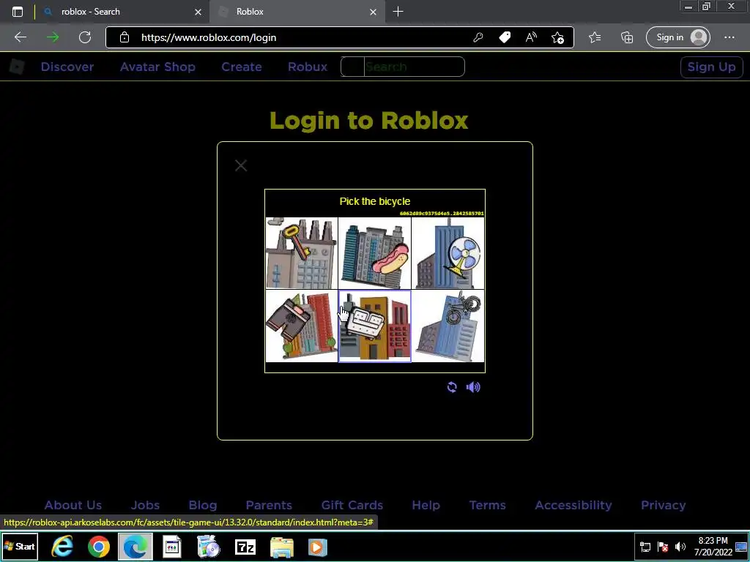Focus the Roblox Search field
750x562 pixels.
click(402, 67)
